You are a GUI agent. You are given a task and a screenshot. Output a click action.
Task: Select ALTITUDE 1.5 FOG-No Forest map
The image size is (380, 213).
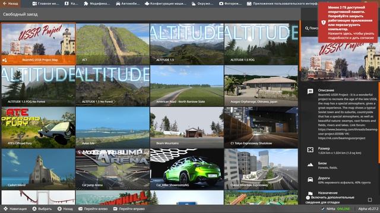(38, 86)
